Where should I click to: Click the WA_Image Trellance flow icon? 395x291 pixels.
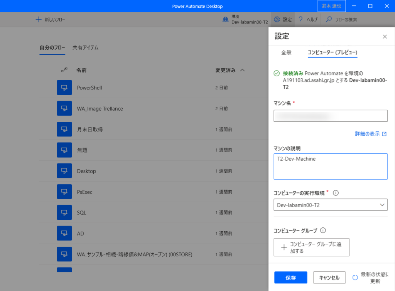point(64,108)
